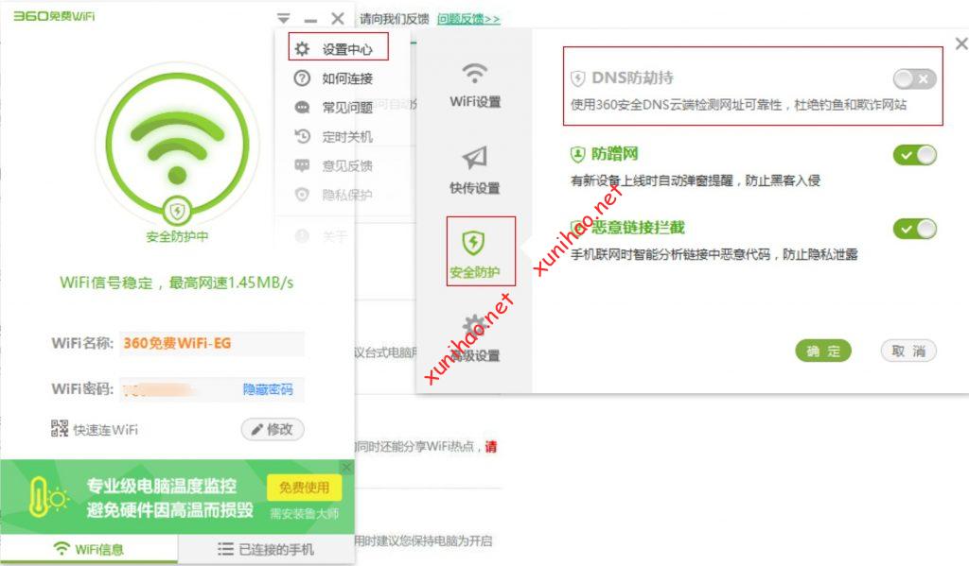Viewport: 969px width, 566px height.
Task: Click the 360免费WiFi logo
Action: 54,16
